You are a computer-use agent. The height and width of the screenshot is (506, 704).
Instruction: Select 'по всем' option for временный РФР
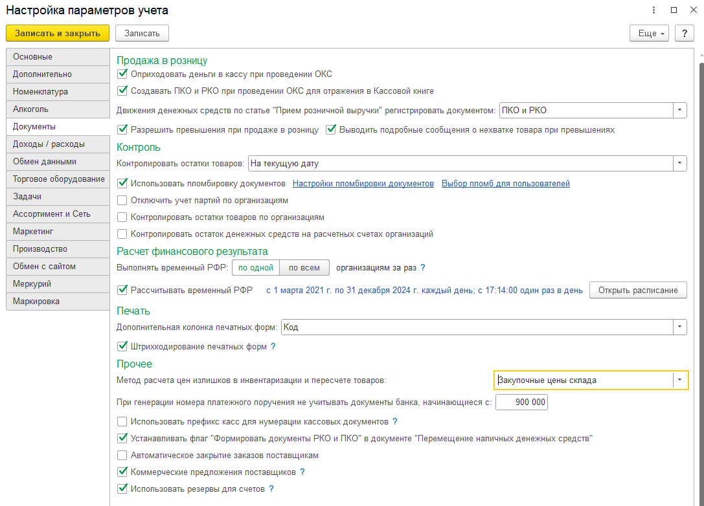point(304,267)
